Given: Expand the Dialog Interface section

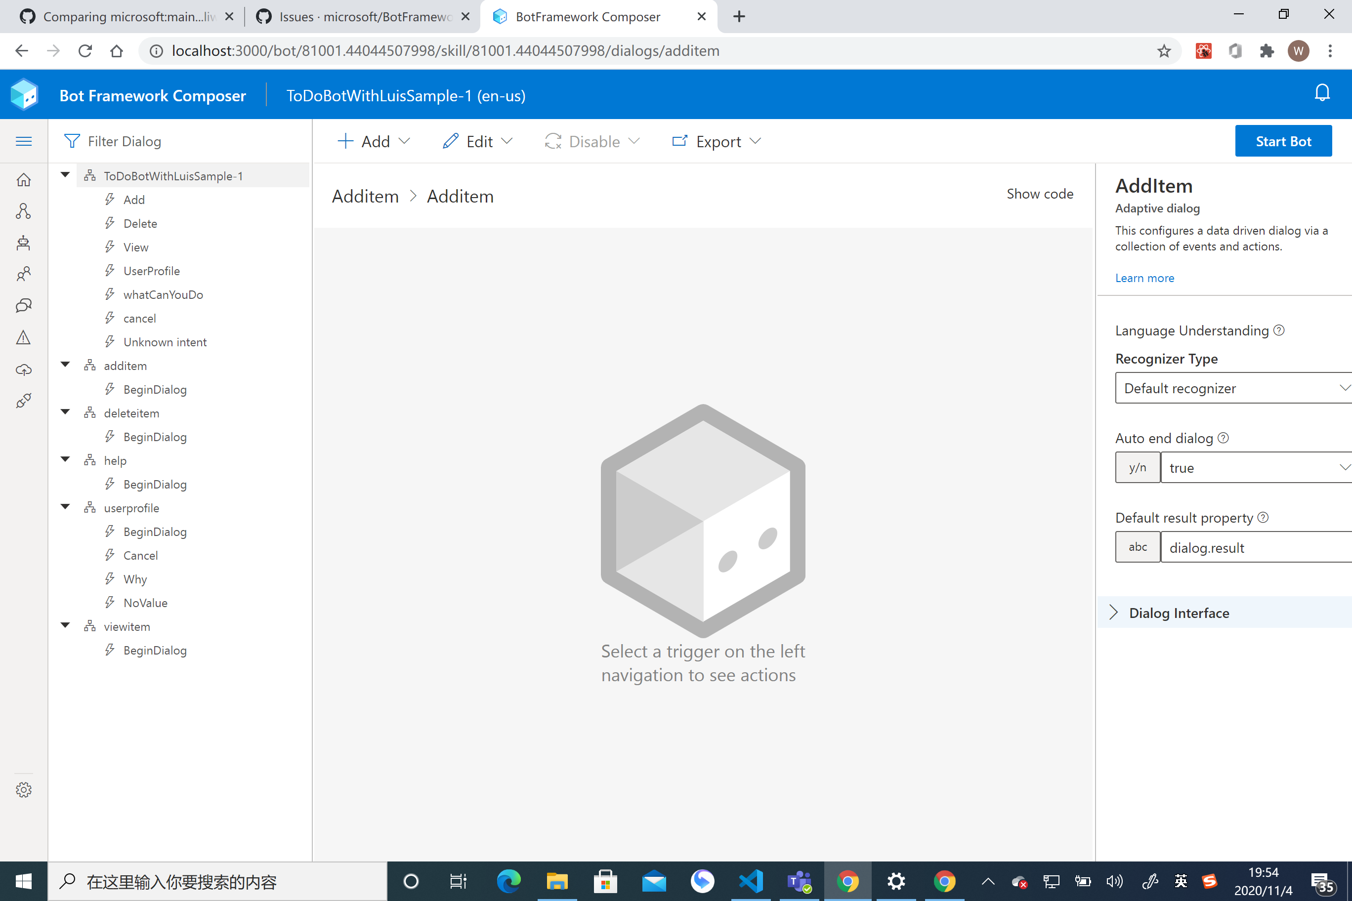Looking at the screenshot, I should pyautogui.click(x=1179, y=613).
